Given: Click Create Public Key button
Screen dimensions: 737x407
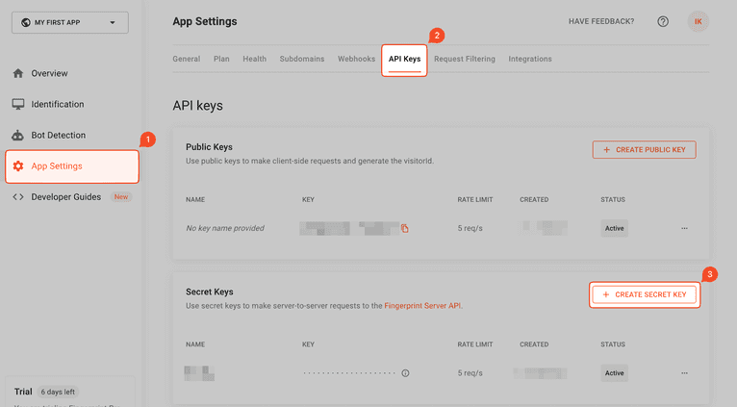Looking at the screenshot, I should point(644,150).
